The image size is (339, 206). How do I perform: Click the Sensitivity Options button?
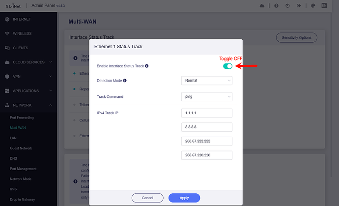point(296,37)
